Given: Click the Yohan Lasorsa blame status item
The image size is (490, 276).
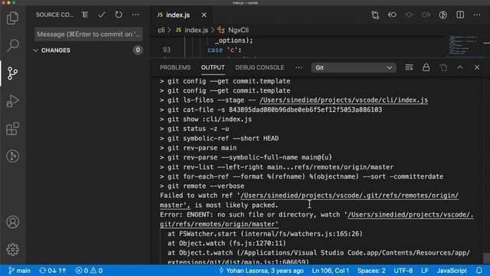Looking at the screenshot, I should click(x=261, y=271).
